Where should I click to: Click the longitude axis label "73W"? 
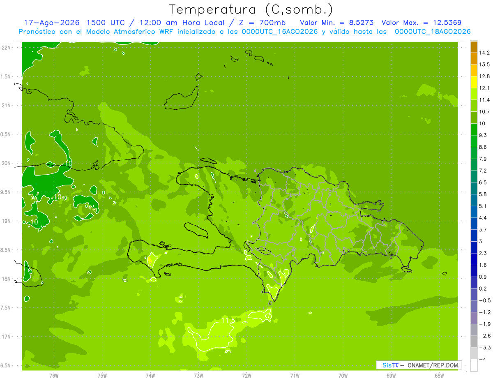pos(198,376)
